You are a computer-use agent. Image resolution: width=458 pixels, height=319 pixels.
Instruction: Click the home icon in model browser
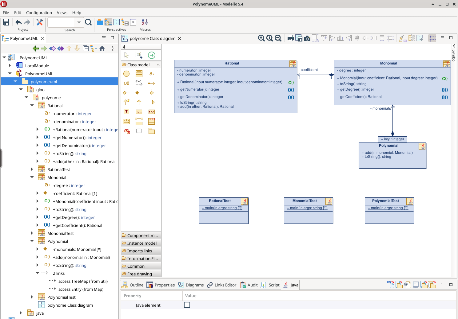point(102,49)
